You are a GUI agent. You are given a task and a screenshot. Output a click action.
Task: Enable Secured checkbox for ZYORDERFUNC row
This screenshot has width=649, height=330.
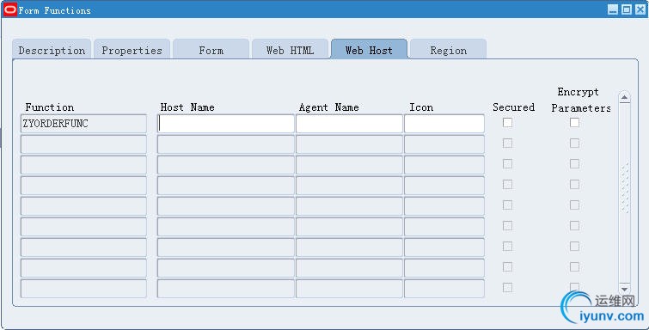[507, 123]
